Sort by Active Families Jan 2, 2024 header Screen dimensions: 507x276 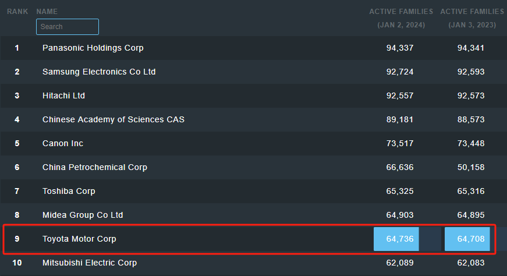(x=401, y=18)
